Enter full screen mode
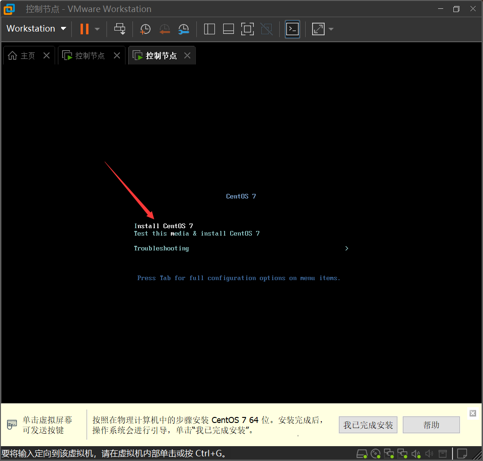Screen dimensions: 483x461 pyautogui.click(x=247, y=29)
